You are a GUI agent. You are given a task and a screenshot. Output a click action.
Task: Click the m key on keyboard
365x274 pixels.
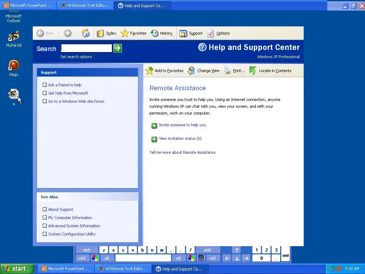pyautogui.click(x=161, y=250)
